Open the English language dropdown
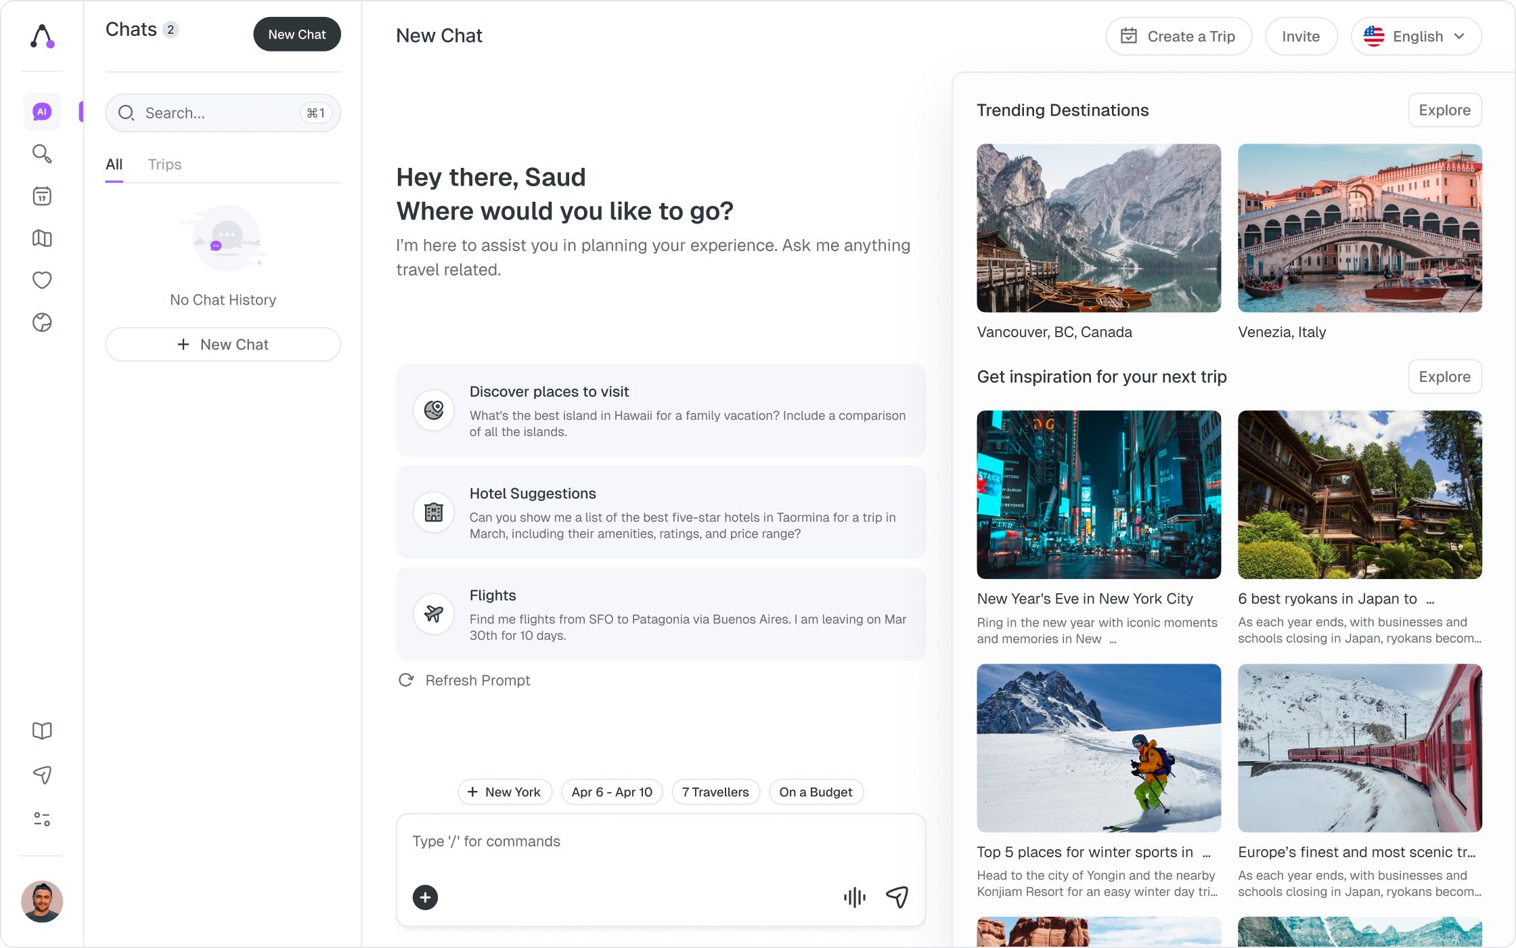The width and height of the screenshot is (1516, 948). pos(1416,37)
